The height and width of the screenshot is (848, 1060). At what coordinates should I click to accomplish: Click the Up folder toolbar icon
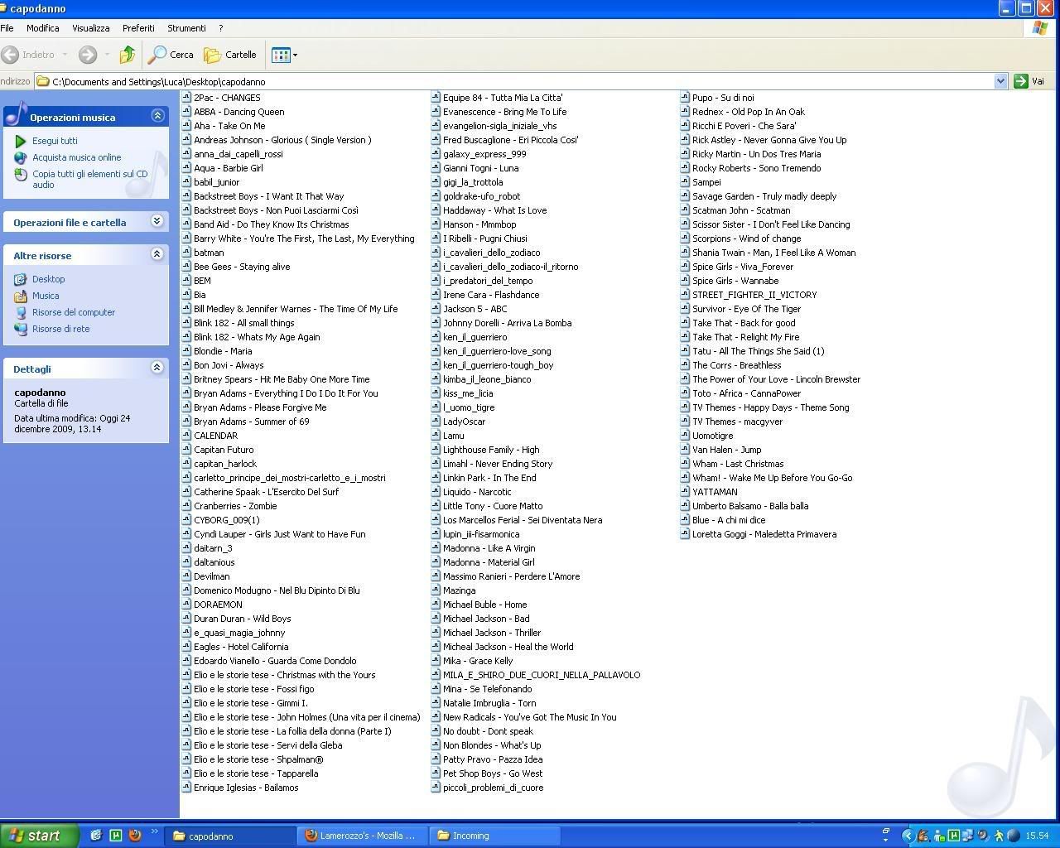127,55
